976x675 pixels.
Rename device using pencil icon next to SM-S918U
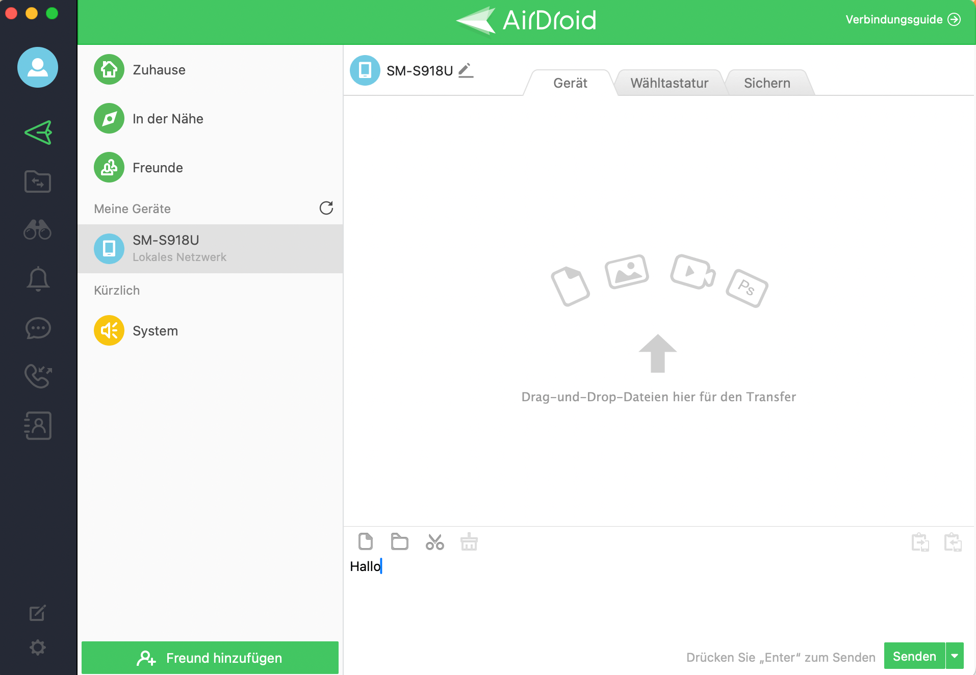(x=466, y=71)
